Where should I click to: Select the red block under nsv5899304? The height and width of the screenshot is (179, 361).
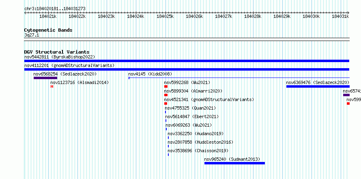(x=166, y=95)
